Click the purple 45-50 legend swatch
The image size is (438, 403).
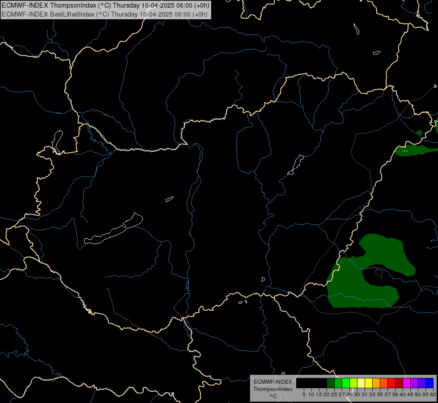pyautogui.click(x=415, y=383)
